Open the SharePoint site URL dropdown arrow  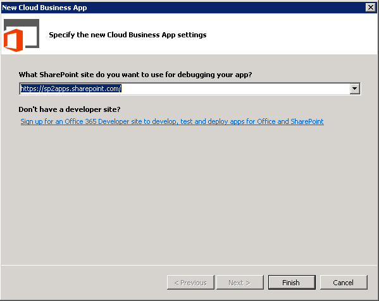pos(354,89)
